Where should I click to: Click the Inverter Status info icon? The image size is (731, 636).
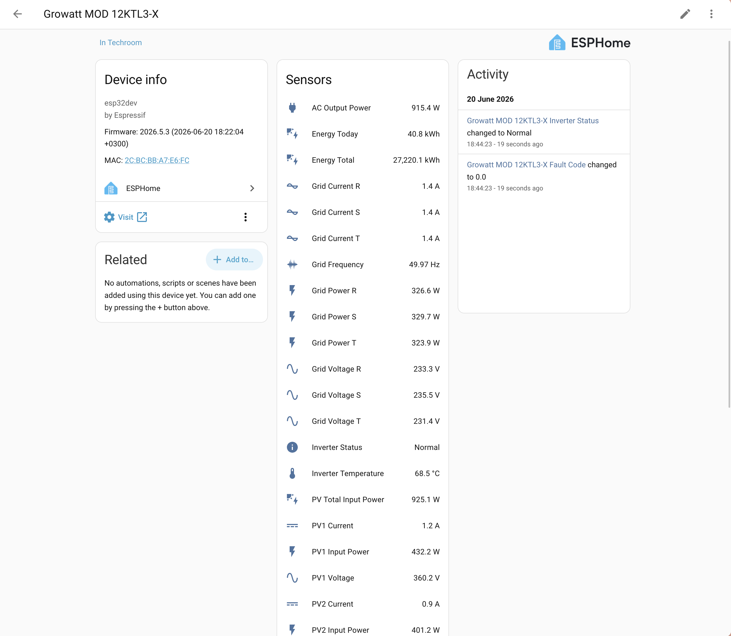pyautogui.click(x=292, y=447)
